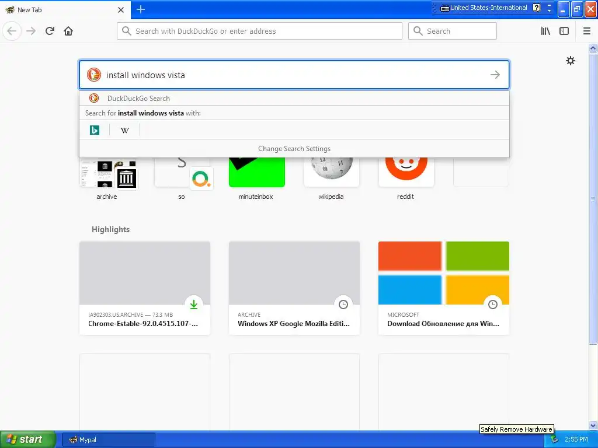Close the New Tab tab

point(121,10)
